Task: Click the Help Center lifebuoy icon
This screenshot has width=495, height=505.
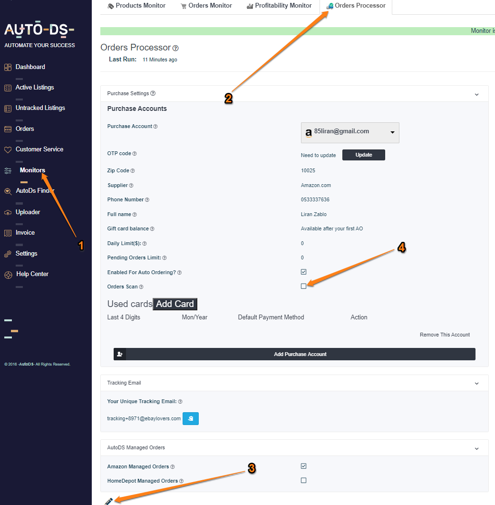Action: (8, 275)
